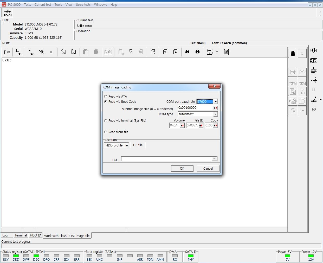Cancel the ROM image loading dialog
Viewport: 323px width, 263px height.
pos(208,169)
